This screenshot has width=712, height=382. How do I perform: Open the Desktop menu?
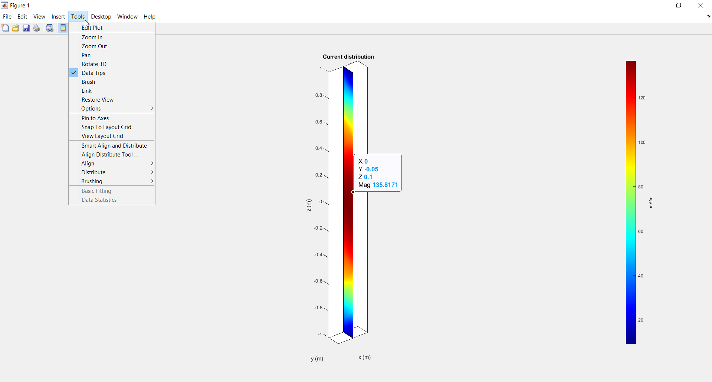(101, 17)
